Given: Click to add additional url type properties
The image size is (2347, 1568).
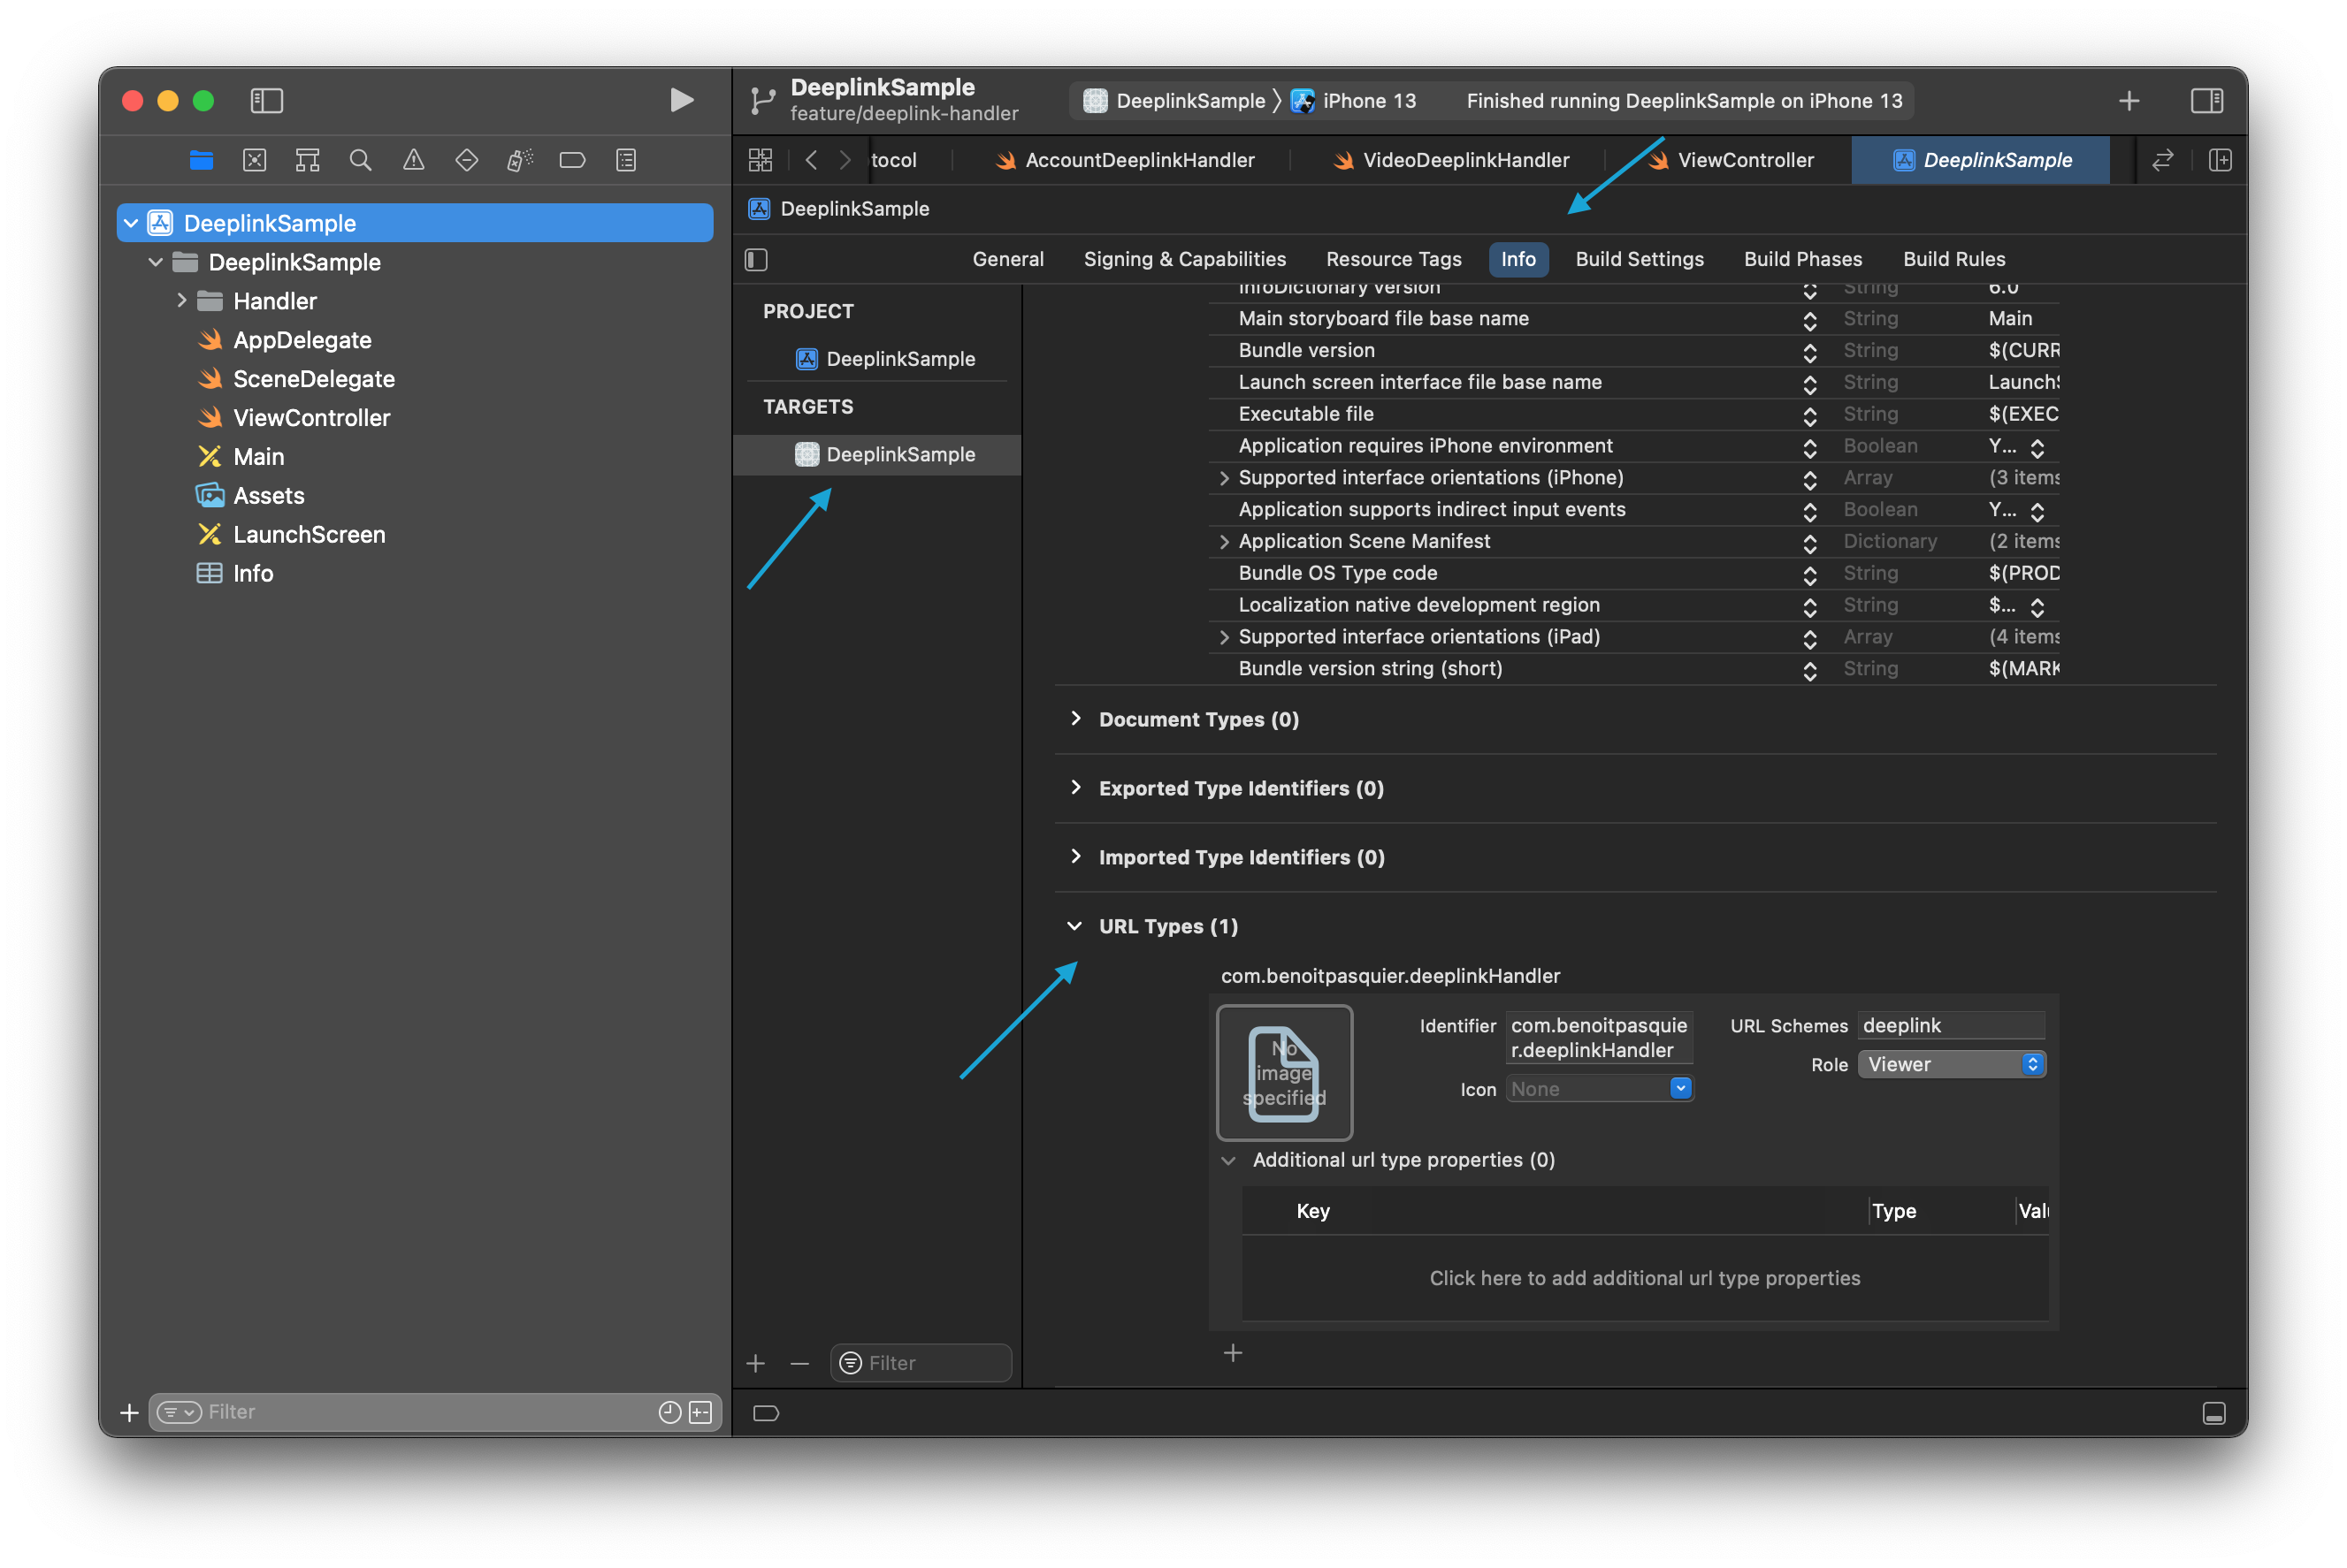Looking at the screenshot, I should pos(1644,1278).
